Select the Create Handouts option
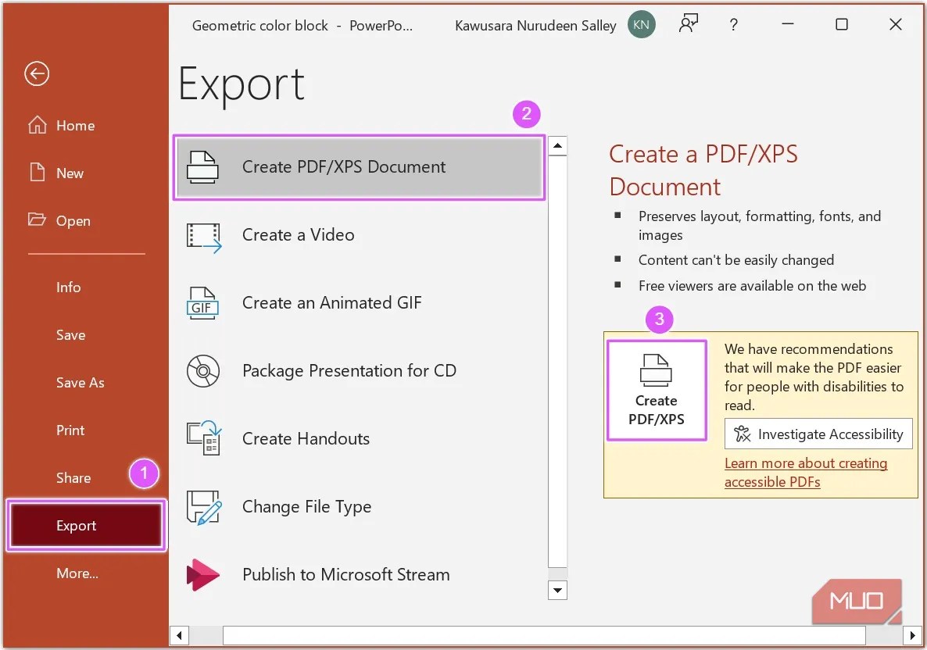This screenshot has height=650, width=927. tap(306, 438)
